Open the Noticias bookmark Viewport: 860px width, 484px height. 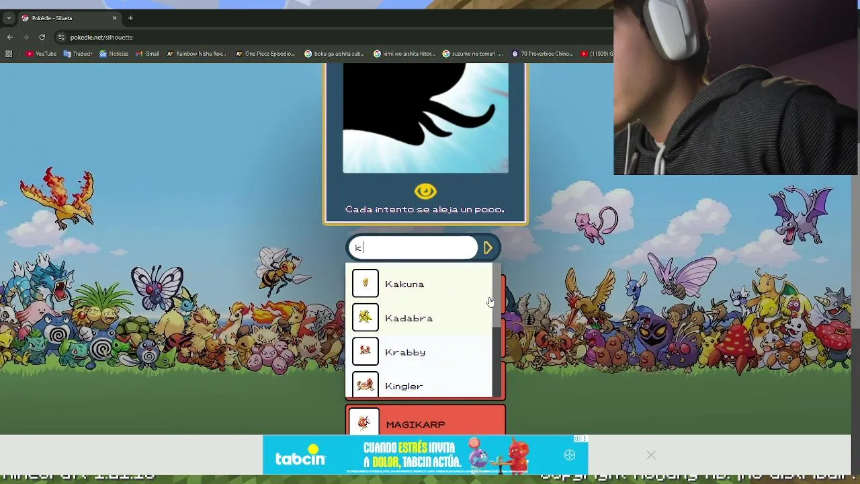(114, 54)
